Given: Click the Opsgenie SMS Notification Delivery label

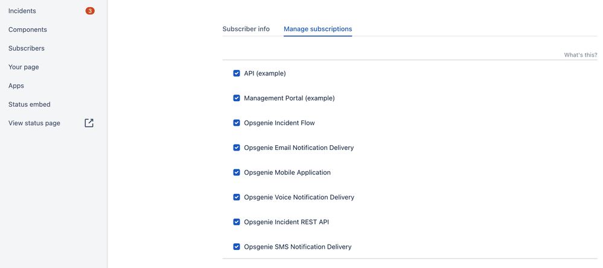Looking at the screenshot, I should (298, 247).
